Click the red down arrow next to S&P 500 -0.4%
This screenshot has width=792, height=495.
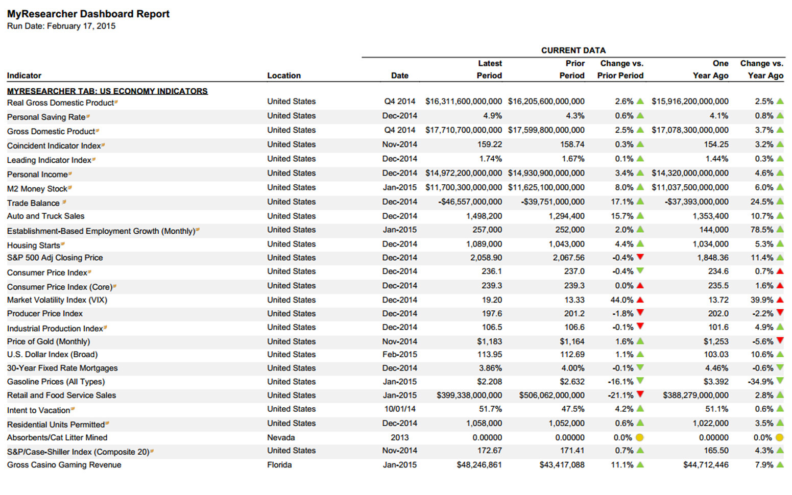pyautogui.click(x=640, y=257)
